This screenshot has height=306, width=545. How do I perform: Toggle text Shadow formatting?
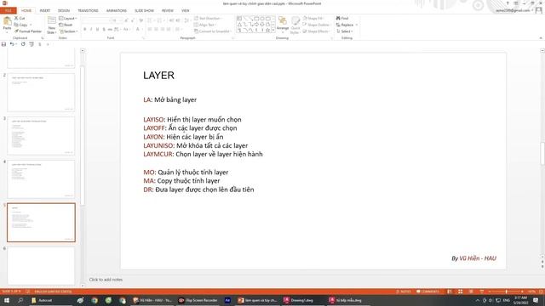tap(104, 30)
